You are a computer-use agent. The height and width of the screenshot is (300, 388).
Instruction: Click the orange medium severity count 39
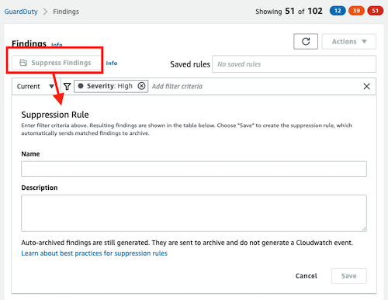pyautogui.click(x=356, y=11)
